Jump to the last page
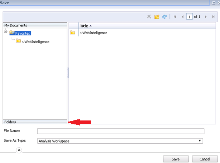Image resolution: width=220 pixels, height=163 pixels. coord(213,17)
